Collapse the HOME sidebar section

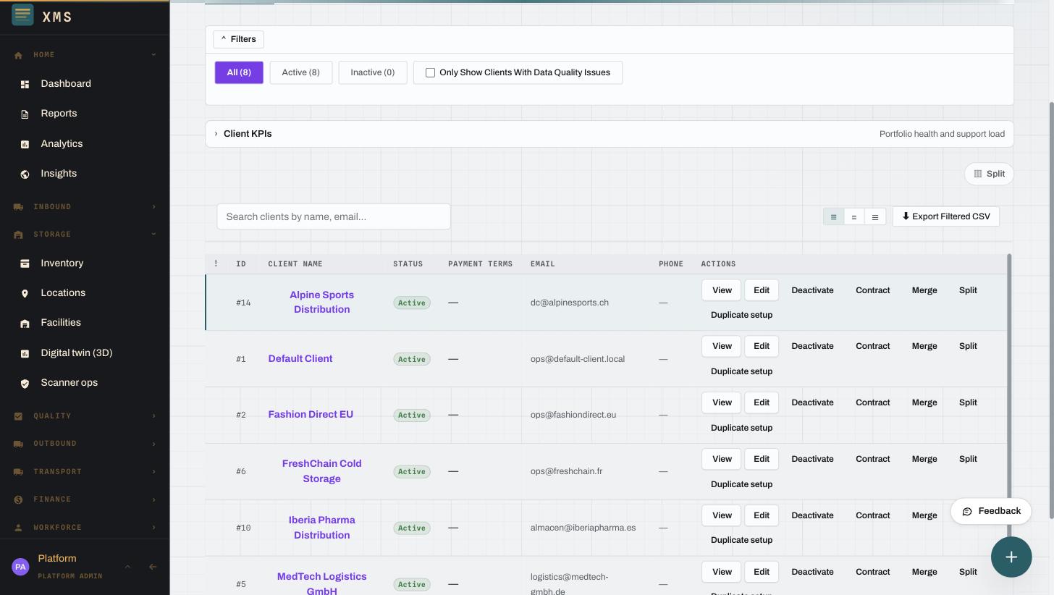pos(153,55)
